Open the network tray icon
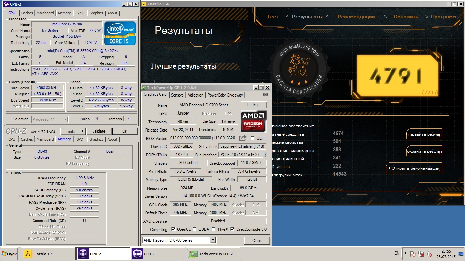The width and height of the screenshot is (465, 261). point(421,254)
